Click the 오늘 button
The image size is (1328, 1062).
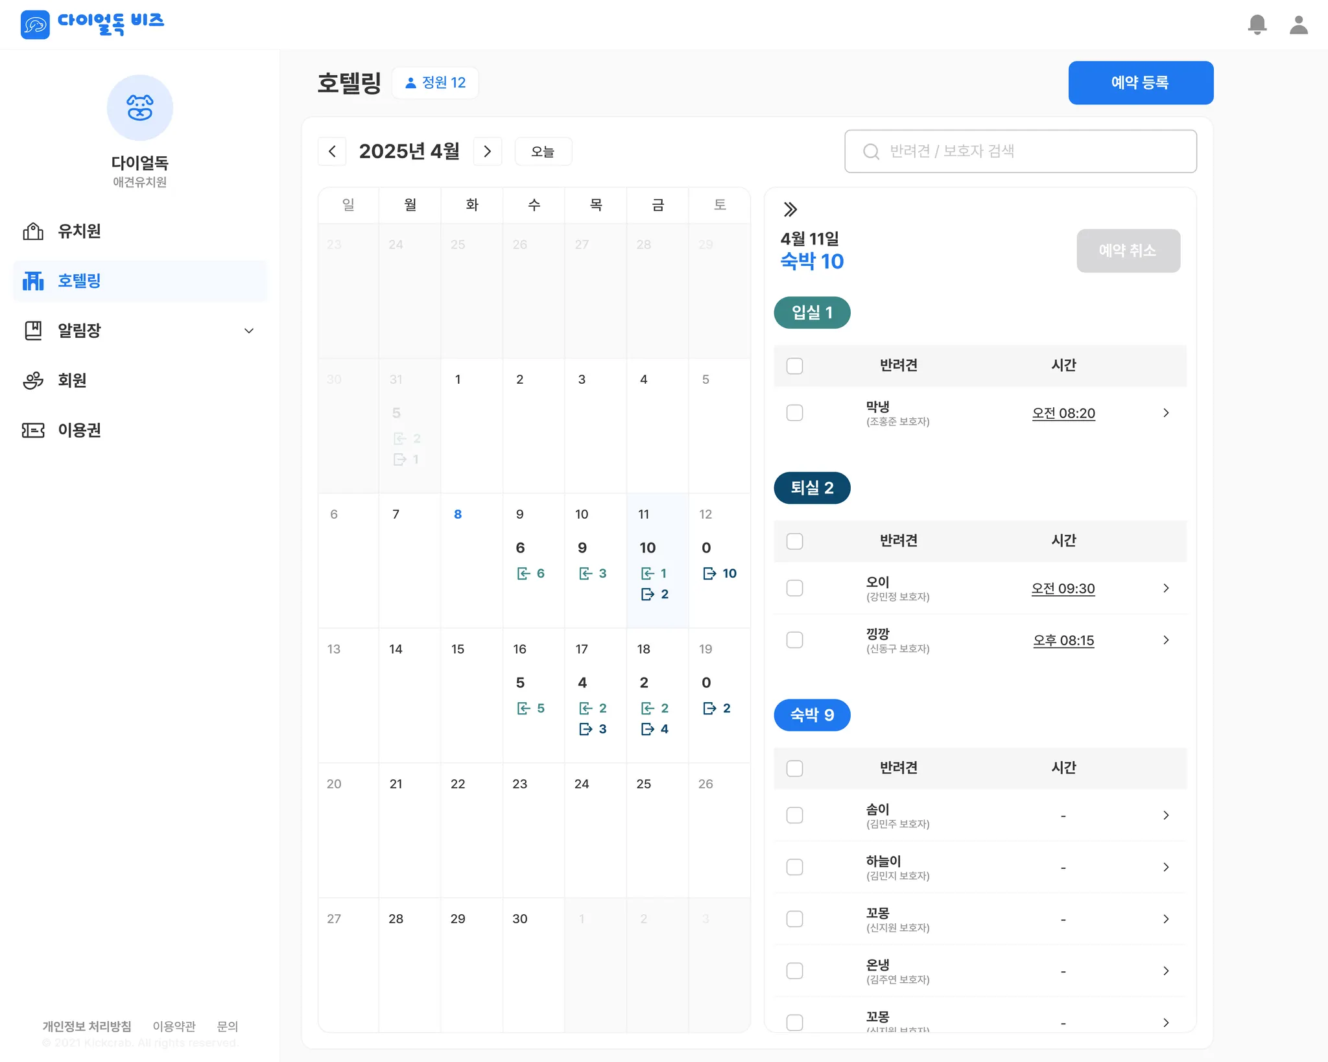point(543,151)
